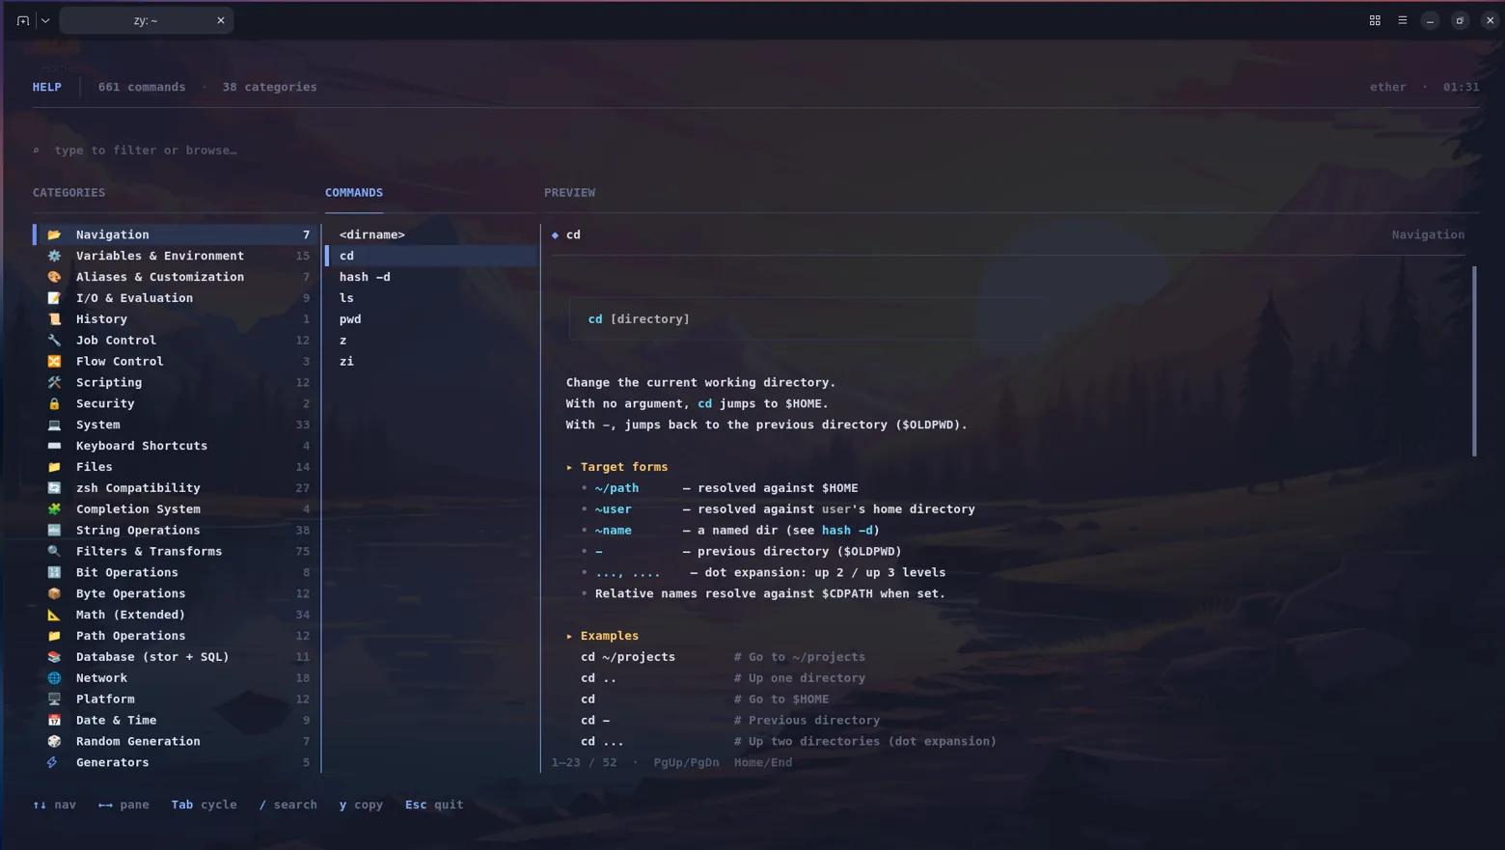1505x850 pixels.
Task: Click the '661 commands' counter
Action: point(142,87)
